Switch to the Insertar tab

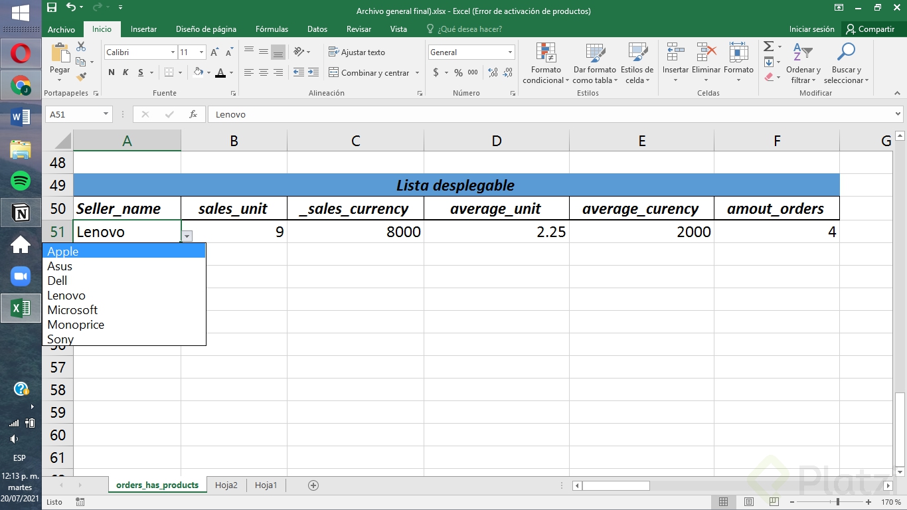pyautogui.click(x=143, y=29)
